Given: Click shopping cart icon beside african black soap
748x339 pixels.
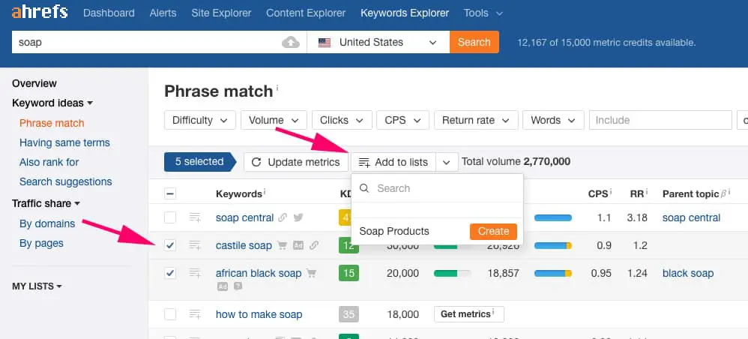Looking at the screenshot, I should [x=312, y=273].
